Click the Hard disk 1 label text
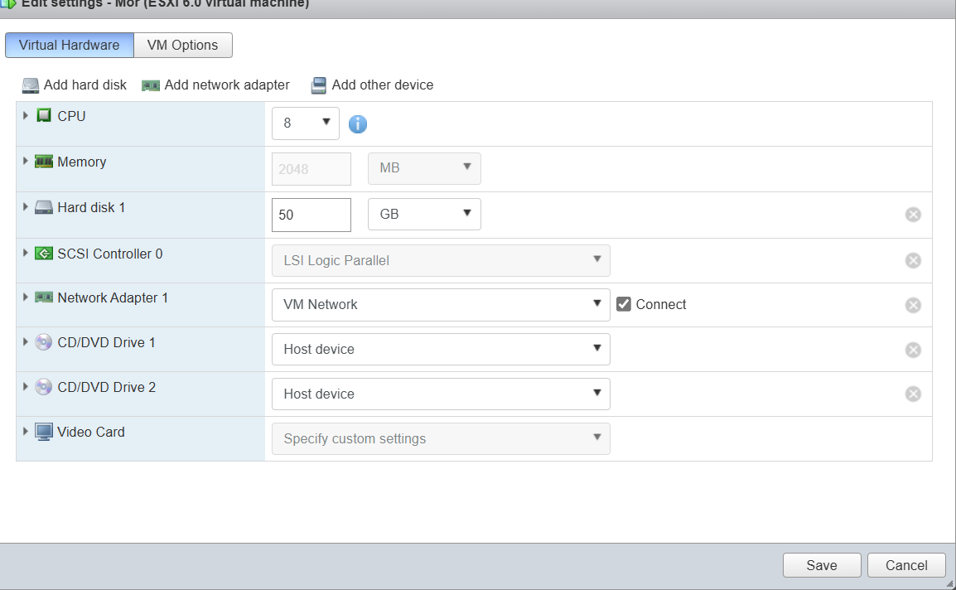This screenshot has width=956, height=590. (x=91, y=207)
